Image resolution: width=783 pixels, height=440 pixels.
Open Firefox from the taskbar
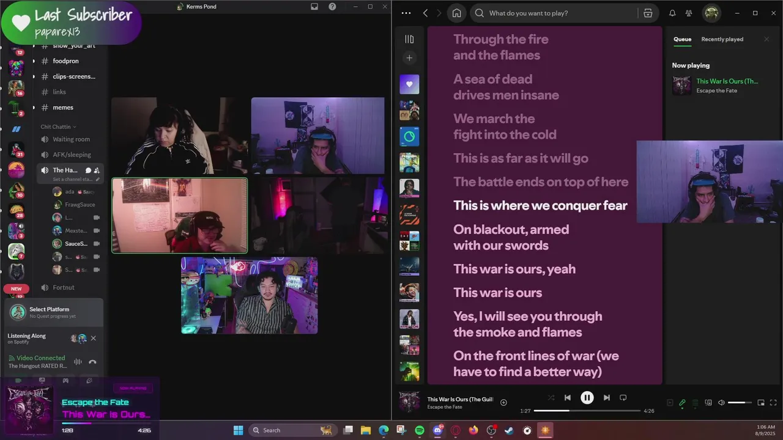pos(473,430)
